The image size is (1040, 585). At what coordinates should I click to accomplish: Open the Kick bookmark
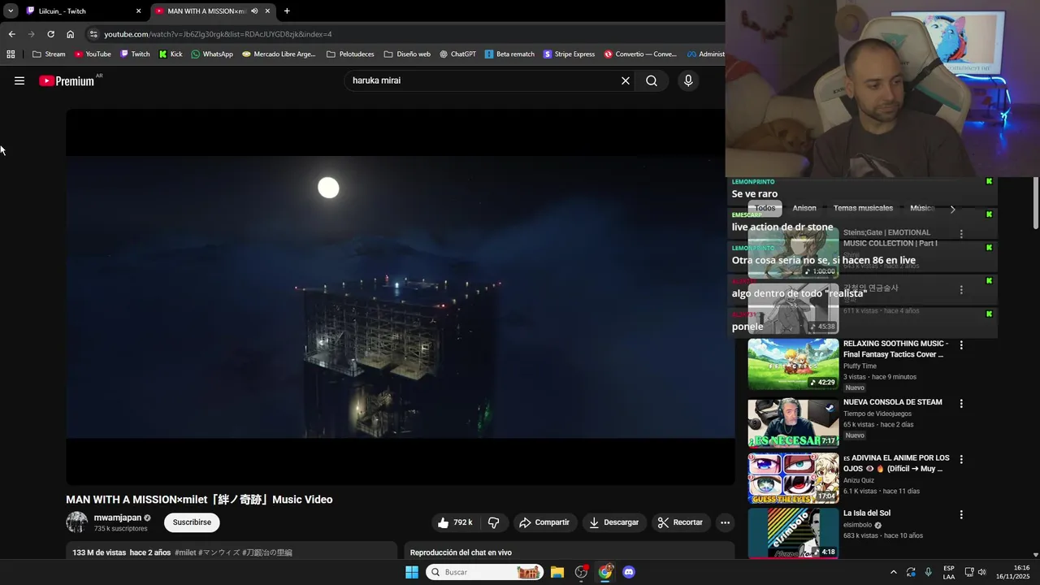(171, 54)
